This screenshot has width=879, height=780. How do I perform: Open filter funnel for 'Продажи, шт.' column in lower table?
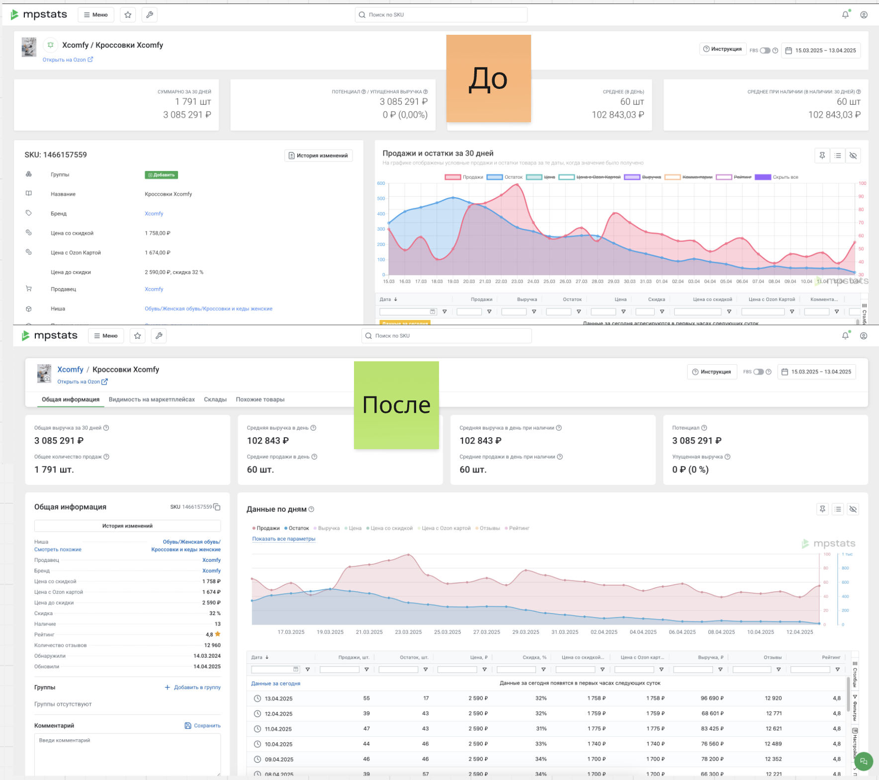tap(366, 670)
